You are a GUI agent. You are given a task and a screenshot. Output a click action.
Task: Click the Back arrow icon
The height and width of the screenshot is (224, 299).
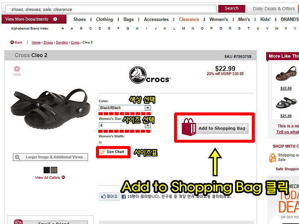(12, 42)
